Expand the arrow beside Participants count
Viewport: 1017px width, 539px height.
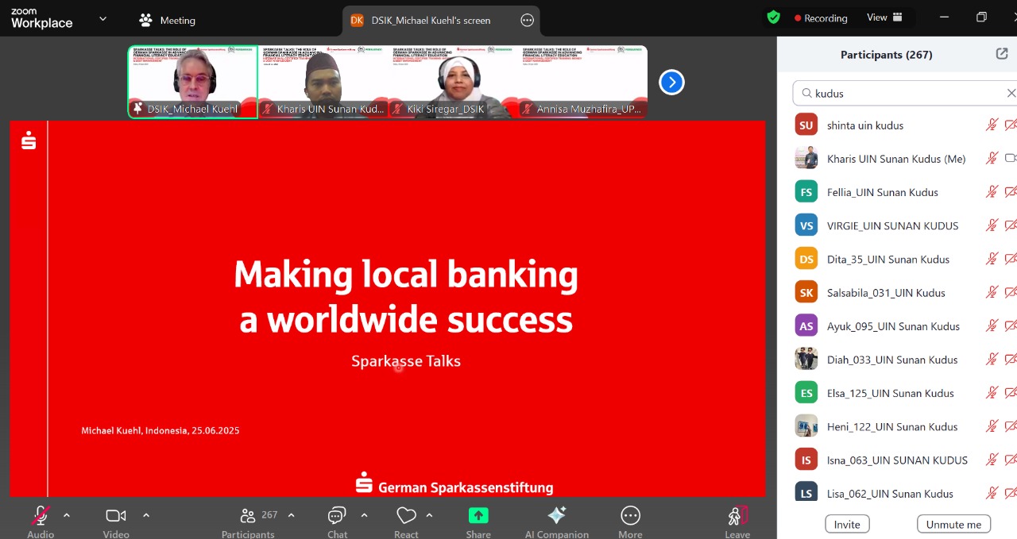click(291, 515)
